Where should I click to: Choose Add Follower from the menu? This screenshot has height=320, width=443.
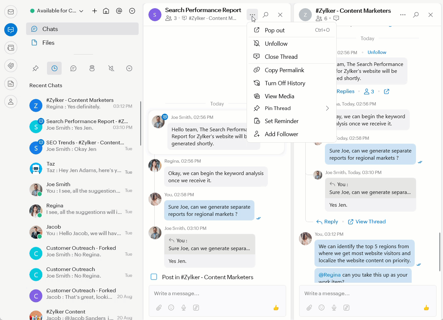292,134
